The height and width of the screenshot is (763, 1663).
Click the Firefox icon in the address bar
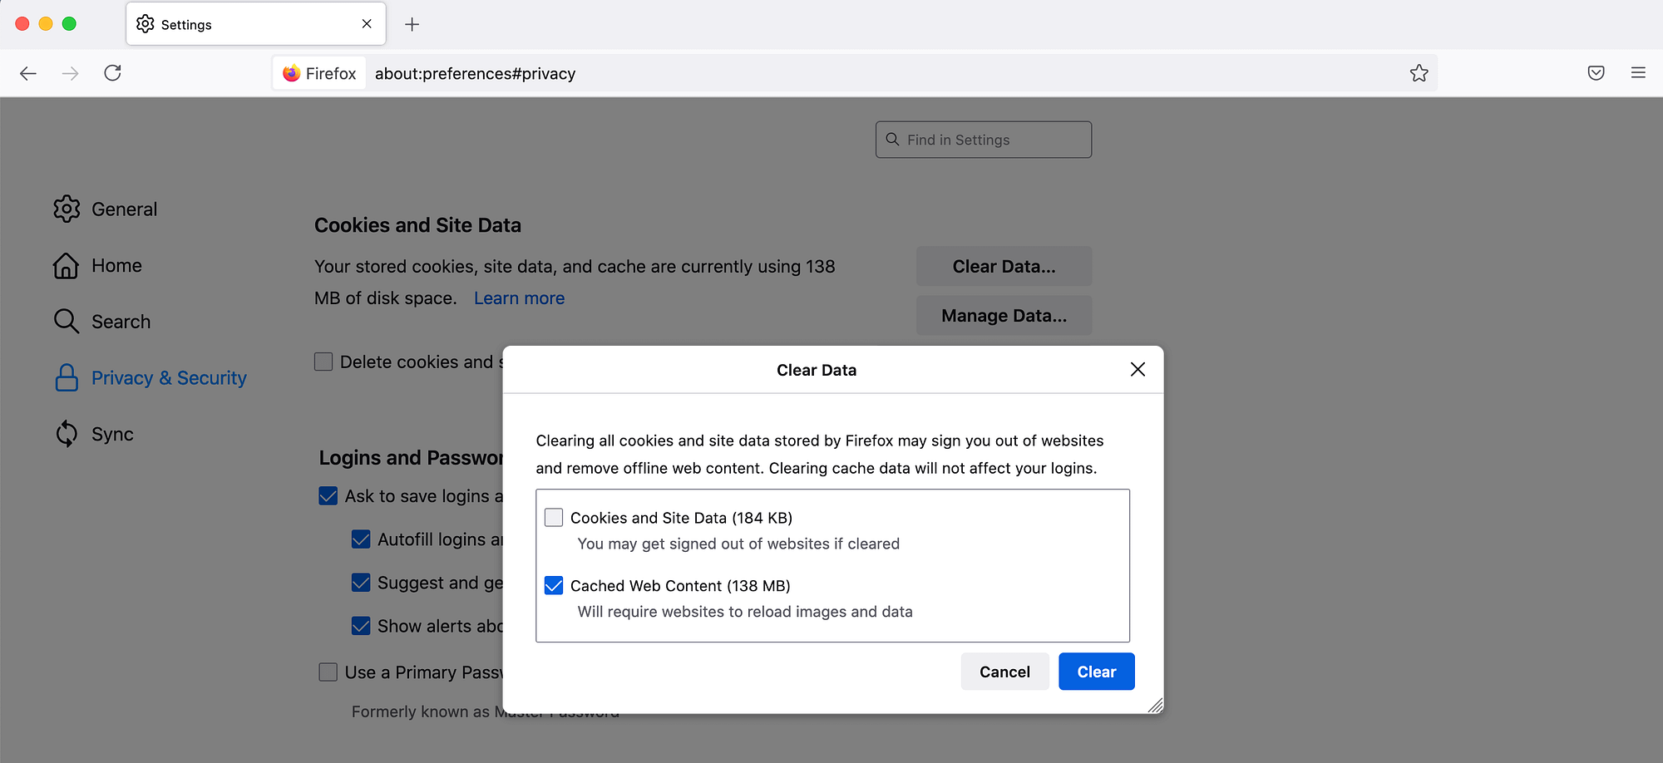[x=291, y=73]
